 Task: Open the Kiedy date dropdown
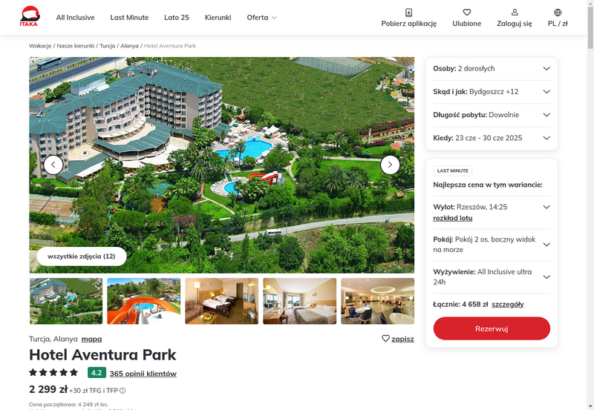[x=492, y=138]
